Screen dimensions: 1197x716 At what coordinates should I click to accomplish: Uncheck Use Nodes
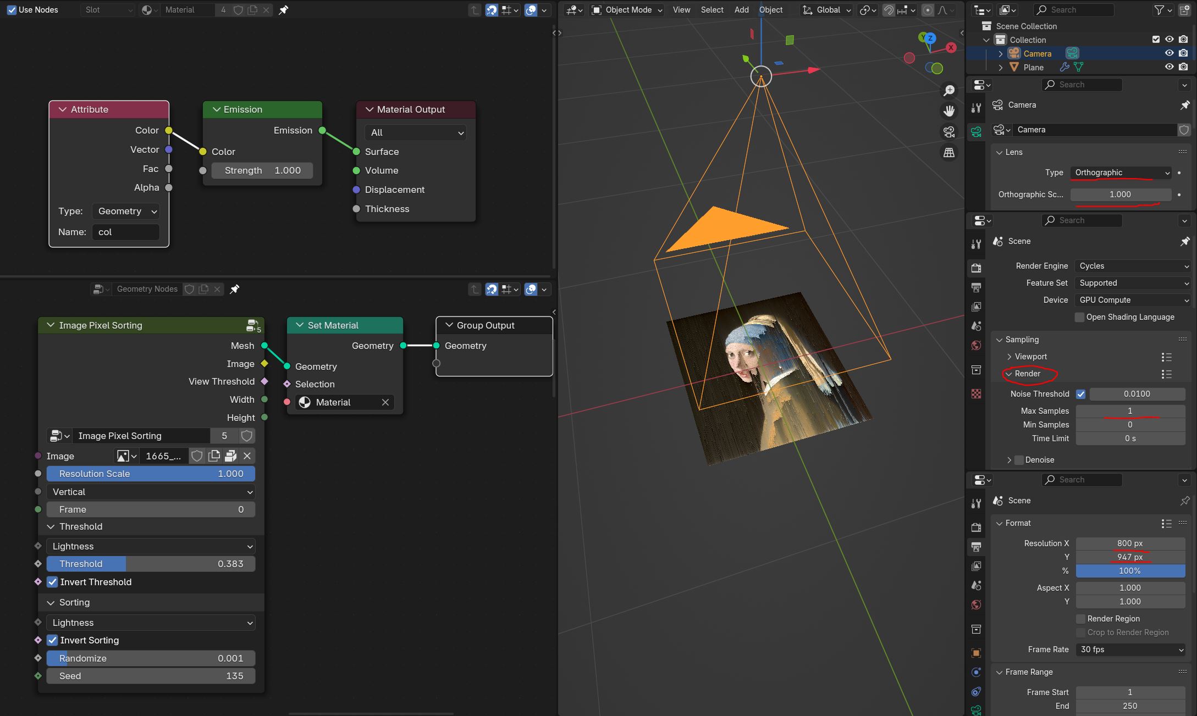tap(12, 10)
